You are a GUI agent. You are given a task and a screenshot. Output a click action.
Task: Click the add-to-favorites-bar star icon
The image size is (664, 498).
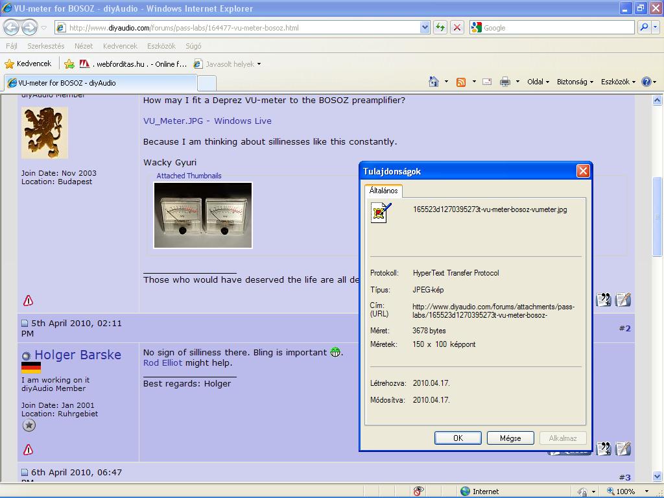click(x=69, y=64)
